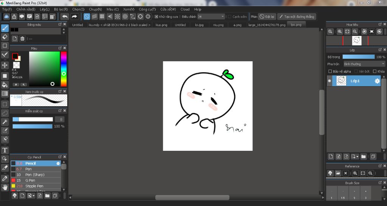Click the Redo arrow in toolbar
The height and width of the screenshot is (206, 387).
pyautogui.click(x=74, y=17)
